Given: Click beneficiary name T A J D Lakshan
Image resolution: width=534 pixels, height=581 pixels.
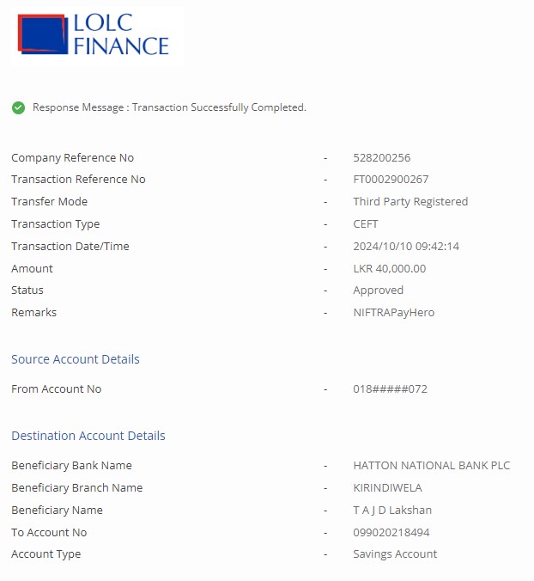Looking at the screenshot, I should tap(392, 511).
